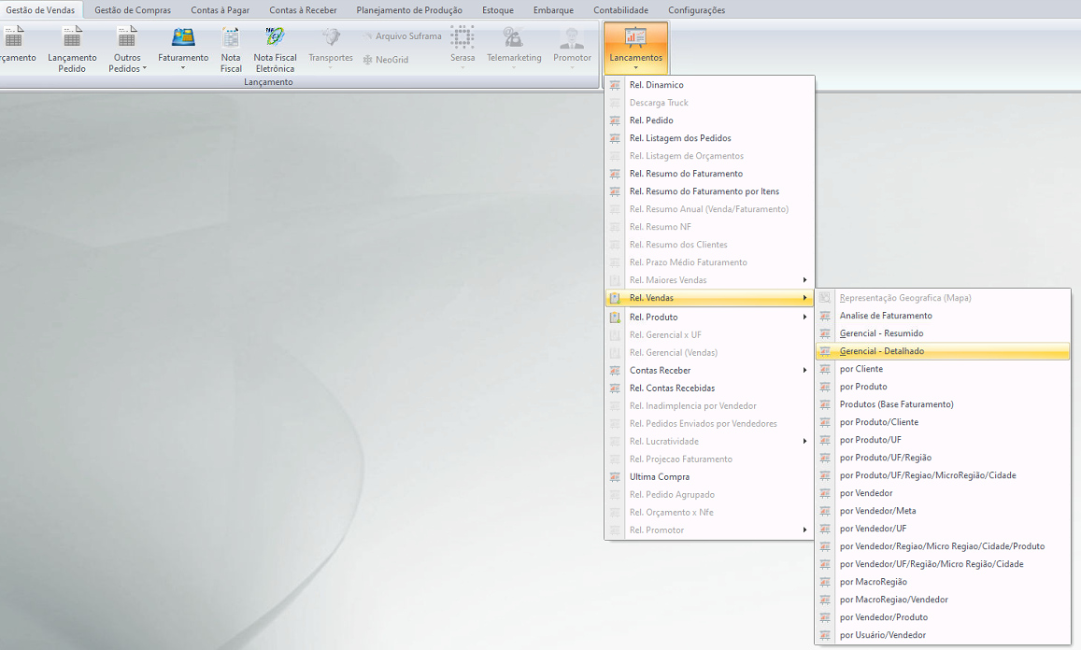The width and height of the screenshot is (1081, 650).
Task: Click the Ultima Compra menu entry
Action: point(659,476)
